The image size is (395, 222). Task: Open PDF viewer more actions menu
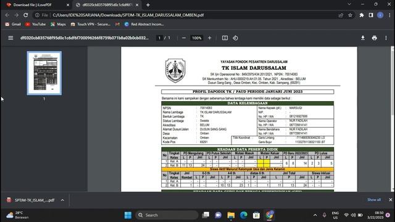click(386, 38)
